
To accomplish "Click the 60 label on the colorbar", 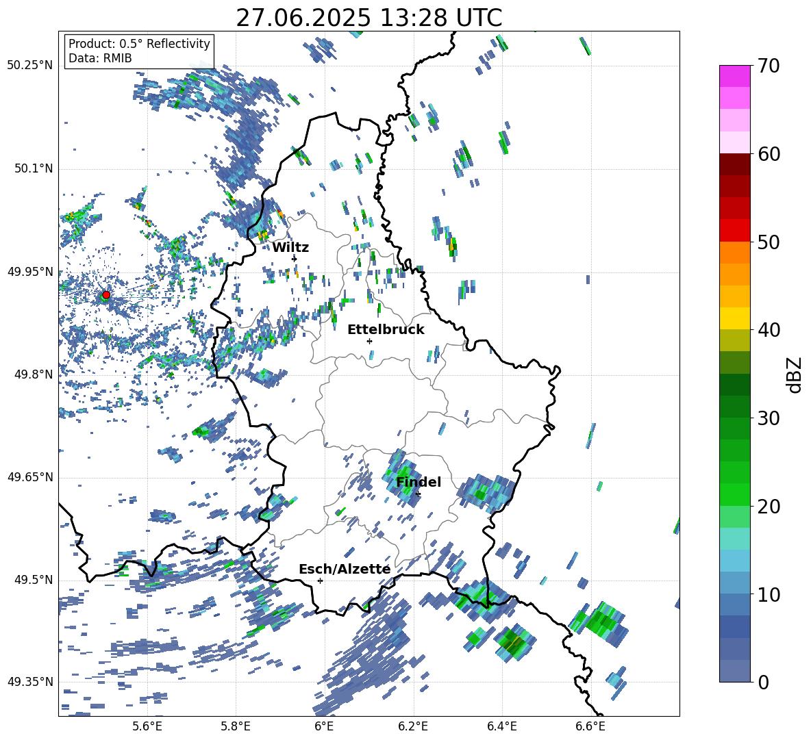I will pyautogui.click(x=769, y=154).
